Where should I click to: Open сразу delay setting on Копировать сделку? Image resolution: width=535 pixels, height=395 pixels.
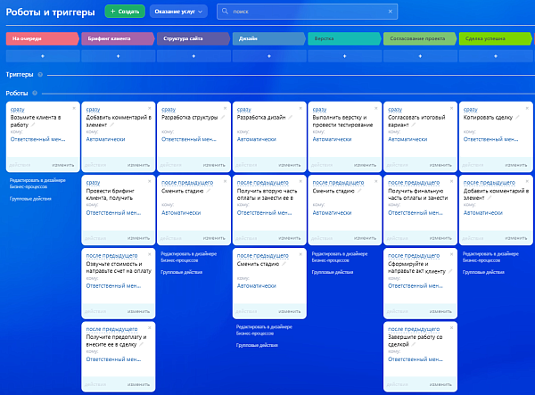point(470,110)
